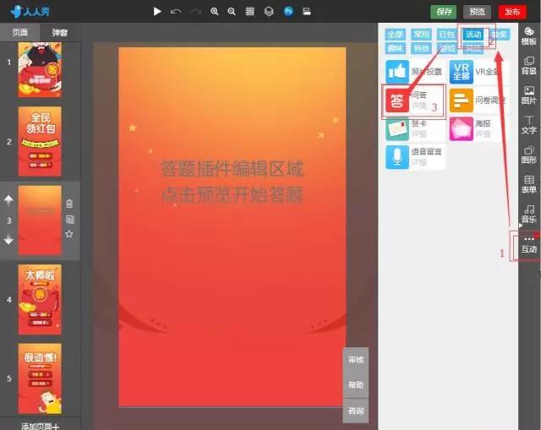Click 添加页面+ to add a page
This screenshot has width=541, height=430.
click(40, 427)
